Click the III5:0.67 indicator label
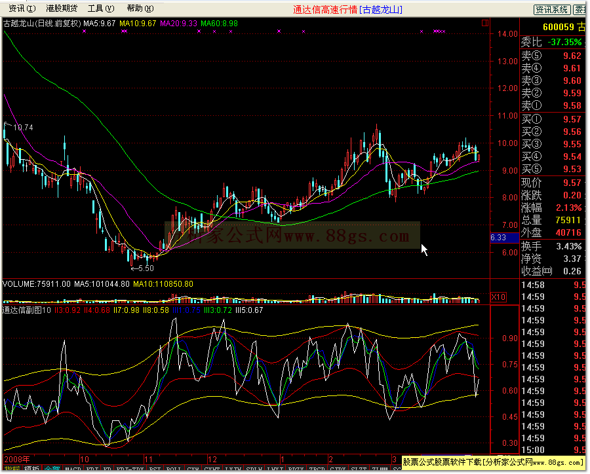This screenshot has height=474, width=590. [249, 310]
